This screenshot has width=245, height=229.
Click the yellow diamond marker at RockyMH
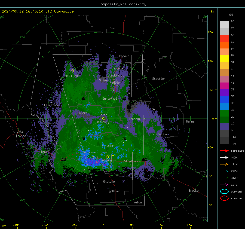coord(73,71)
